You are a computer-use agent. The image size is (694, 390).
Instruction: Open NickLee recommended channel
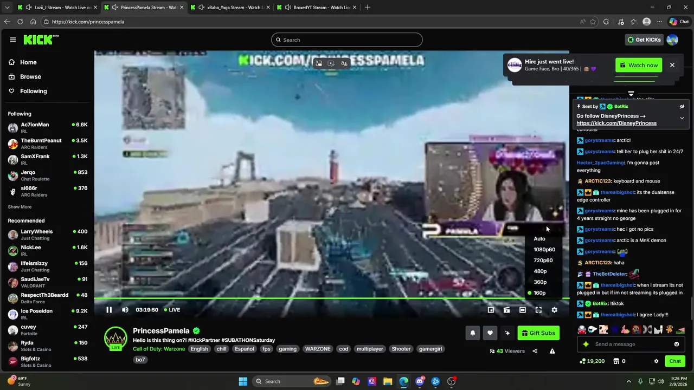tap(47, 250)
